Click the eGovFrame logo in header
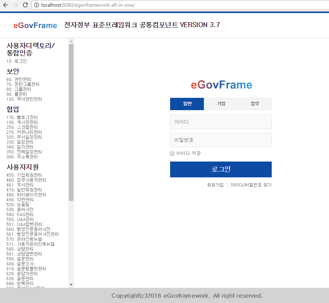This screenshot has width=329, height=303. tap(35, 25)
